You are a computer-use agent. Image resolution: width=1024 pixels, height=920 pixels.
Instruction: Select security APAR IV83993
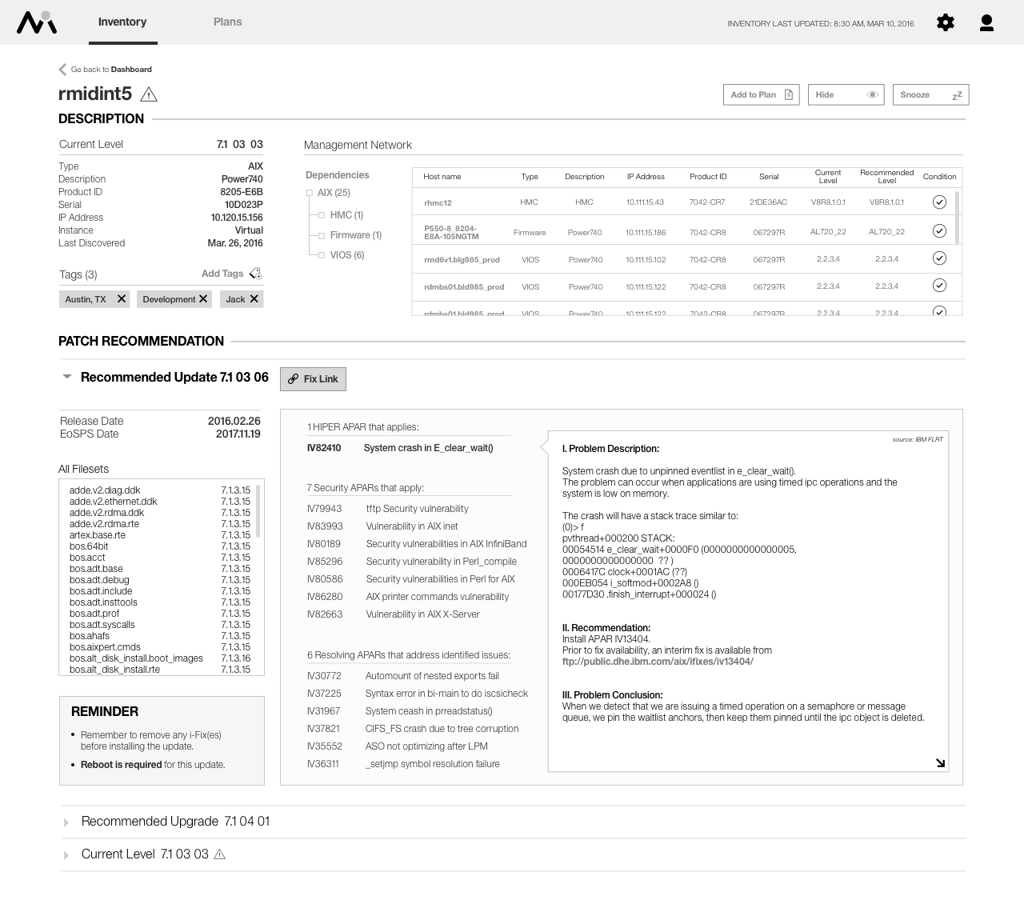(x=382, y=526)
